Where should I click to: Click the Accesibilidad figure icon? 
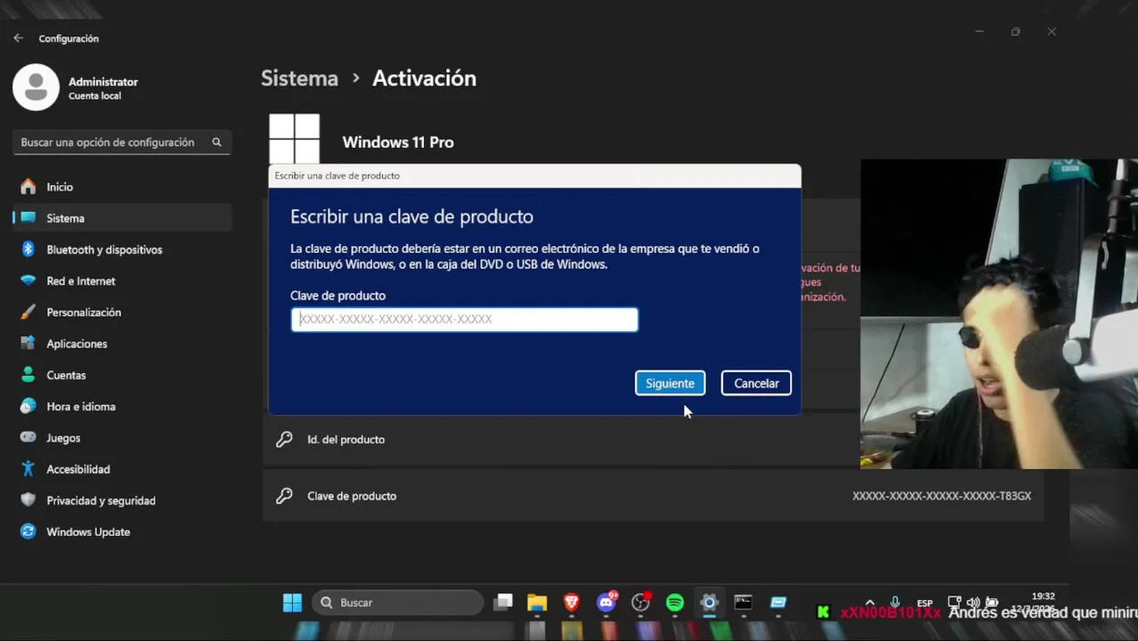[28, 469]
